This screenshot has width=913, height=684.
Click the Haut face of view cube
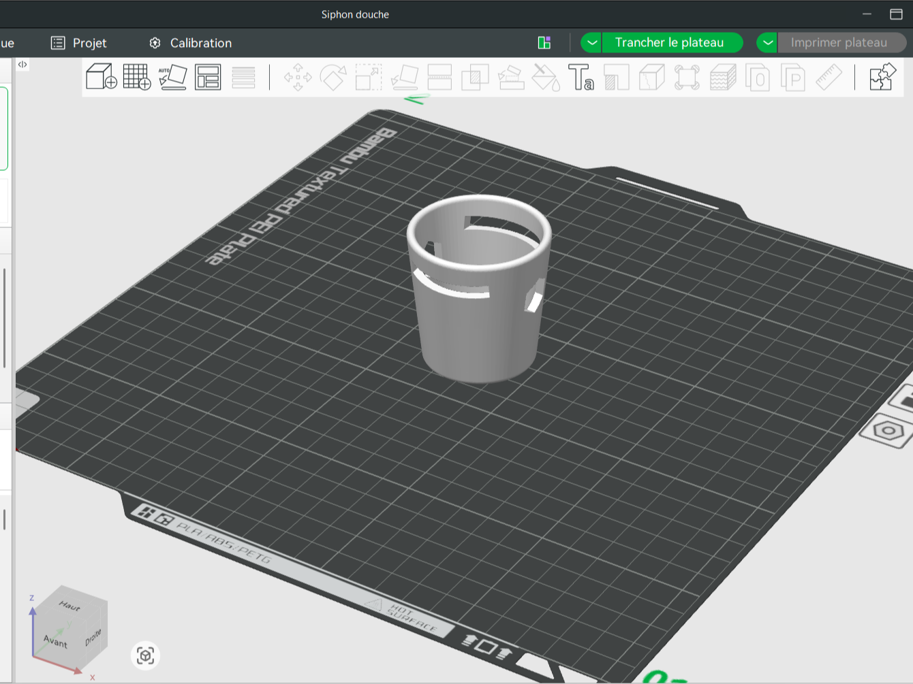[71, 605]
